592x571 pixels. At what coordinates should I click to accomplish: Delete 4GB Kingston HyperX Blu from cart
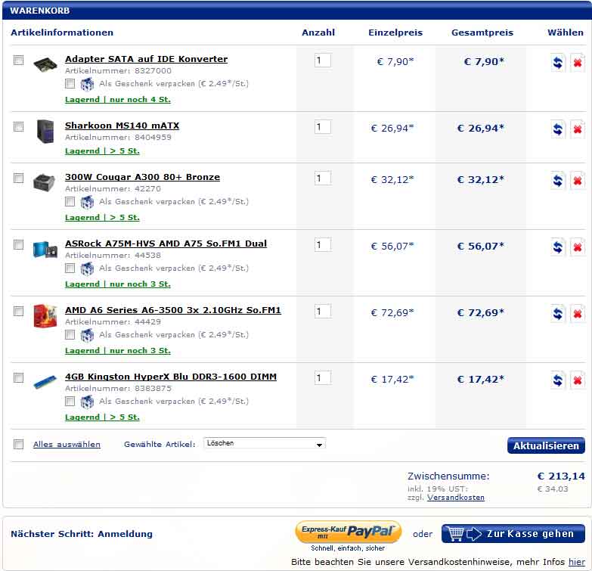(578, 380)
